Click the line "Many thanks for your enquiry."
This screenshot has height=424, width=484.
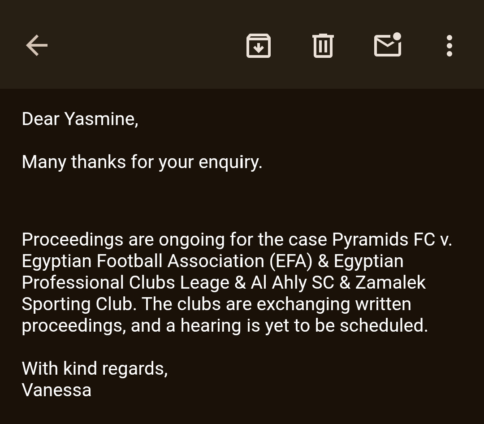pos(142,162)
